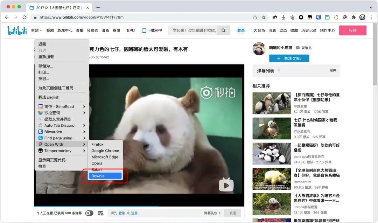Click the Tampermonkey extension icon in toolbar
This screenshot has height=223, width=378.
(x=310, y=18)
